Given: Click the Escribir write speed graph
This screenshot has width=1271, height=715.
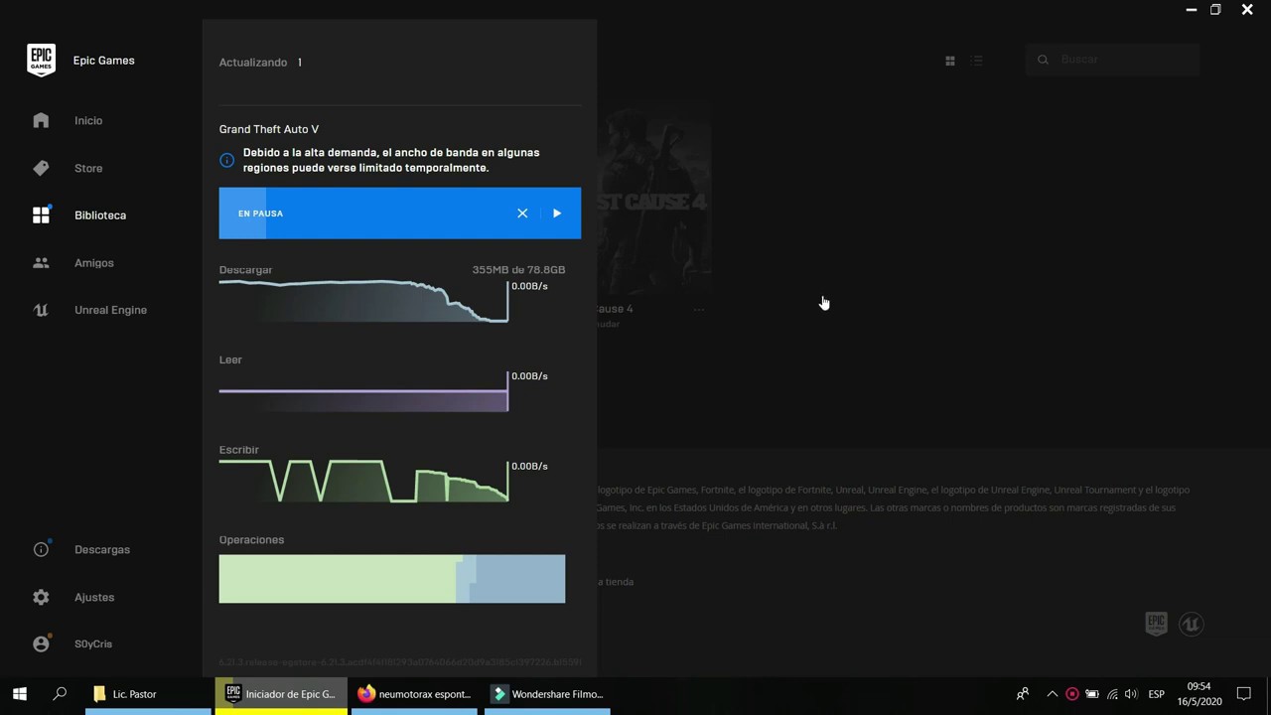Looking at the screenshot, I should [x=363, y=481].
